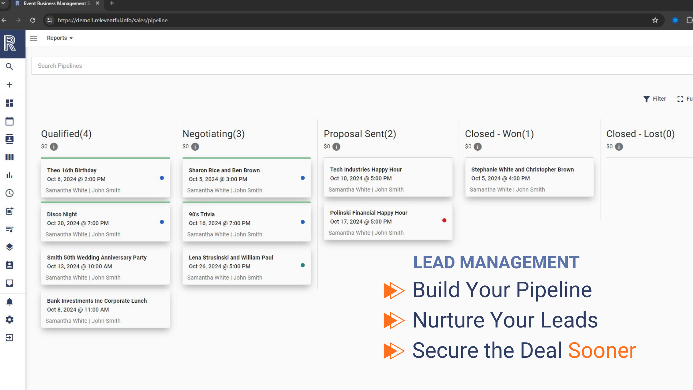Open the hamburger navigation menu
693x390 pixels.
pyautogui.click(x=33, y=38)
